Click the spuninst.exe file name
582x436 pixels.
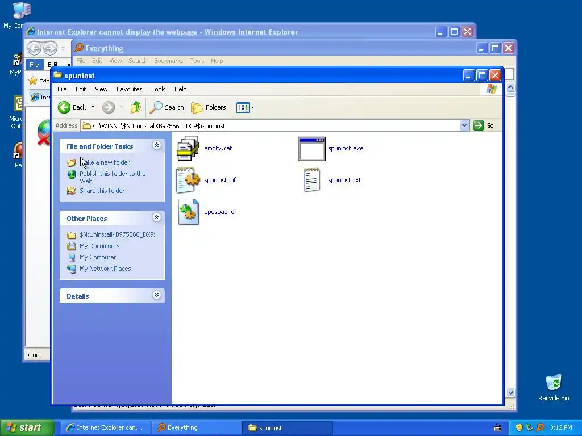pos(346,148)
